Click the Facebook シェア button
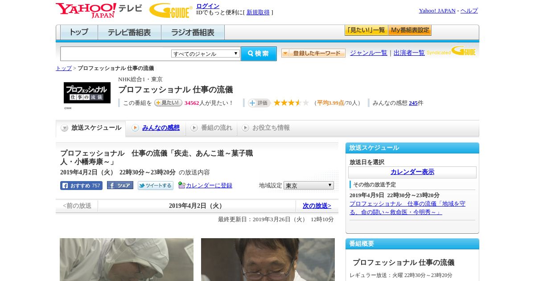This screenshot has height=281, width=535. pos(120,186)
